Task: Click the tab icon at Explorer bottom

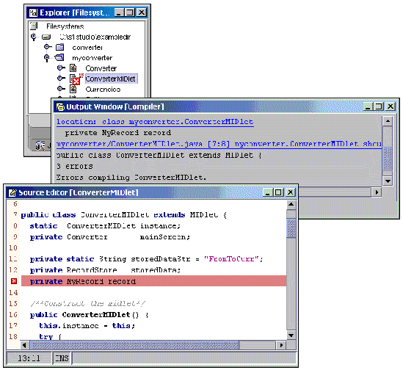Action: pyautogui.click(x=40, y=145)
